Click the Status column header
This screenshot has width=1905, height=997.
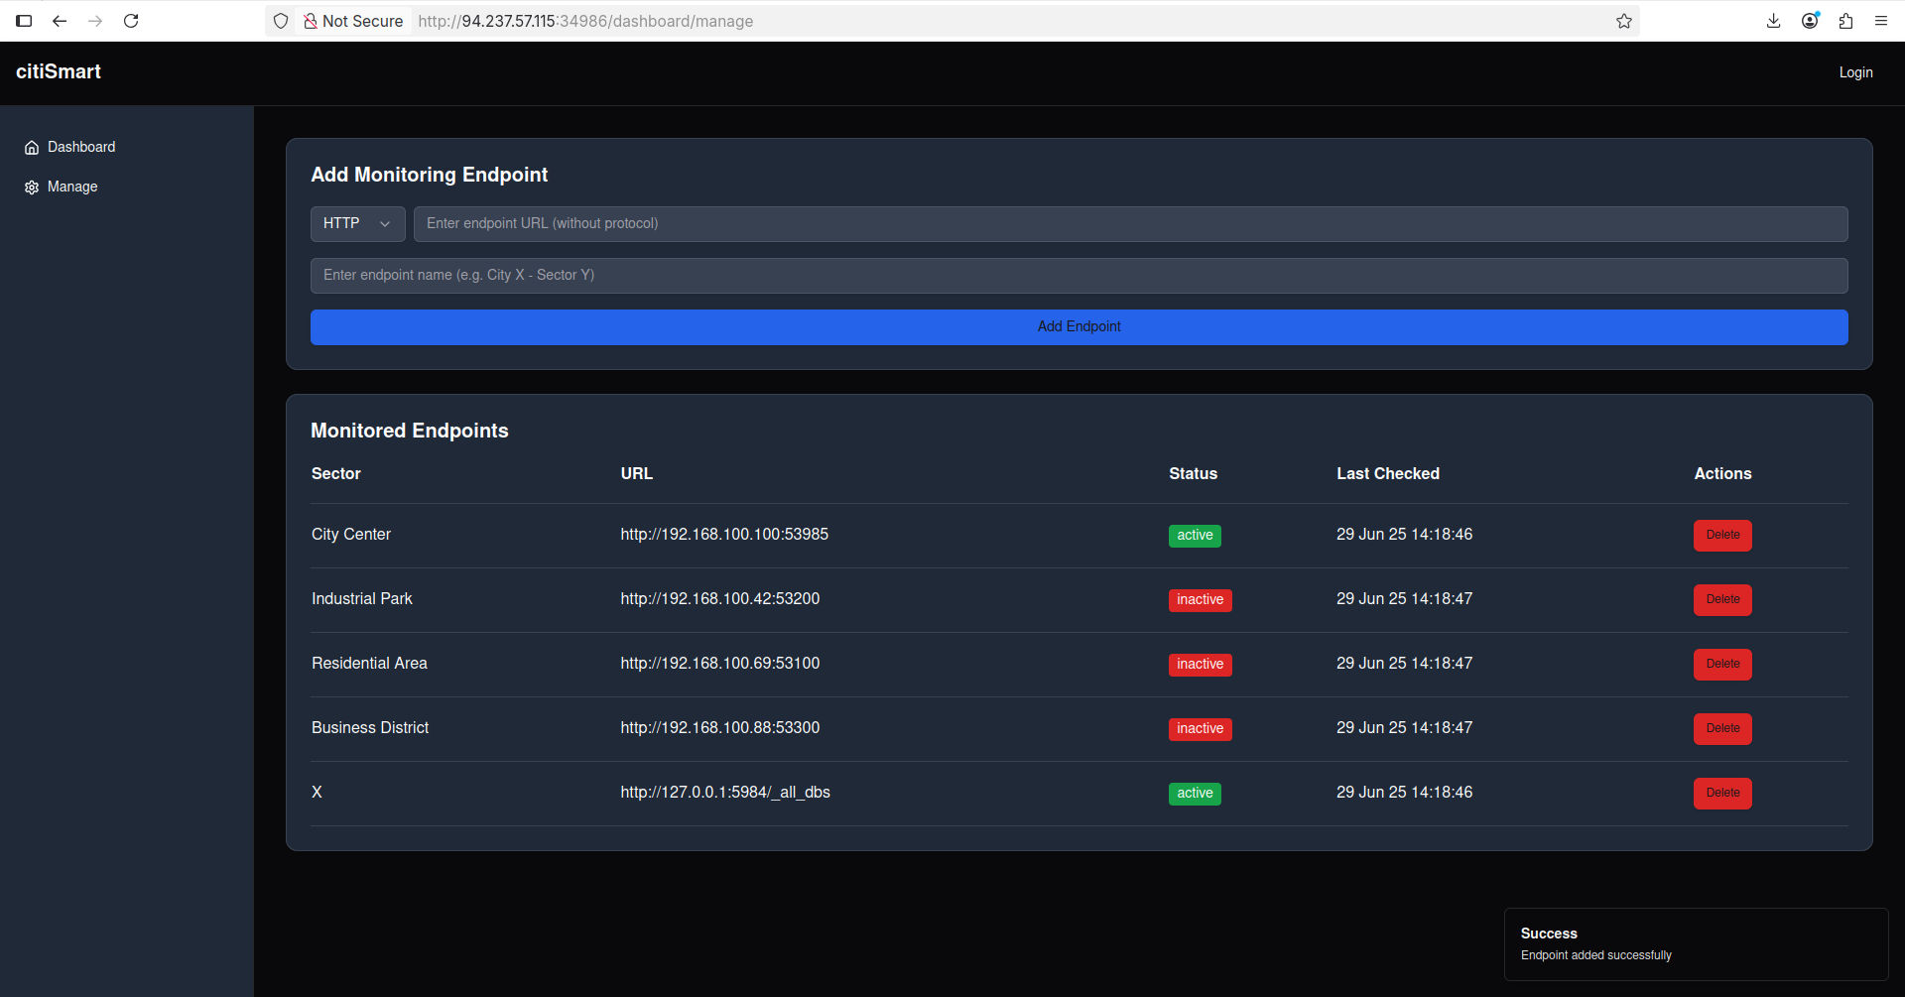point(1193,474)
